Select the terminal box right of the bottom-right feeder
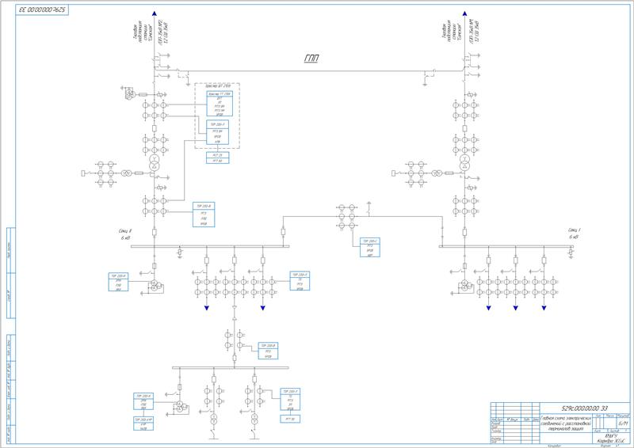634x448 pixels. tap(290, 400)
